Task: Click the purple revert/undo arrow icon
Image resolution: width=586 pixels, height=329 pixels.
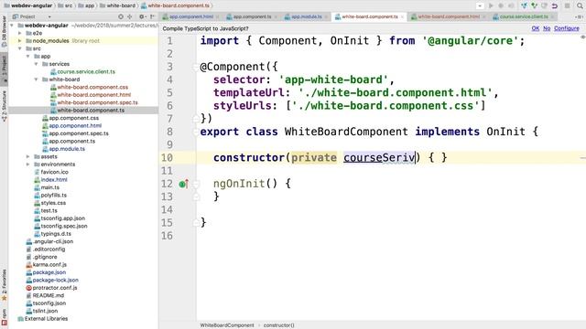Action: pyautogui.click(x=555, y=5)
